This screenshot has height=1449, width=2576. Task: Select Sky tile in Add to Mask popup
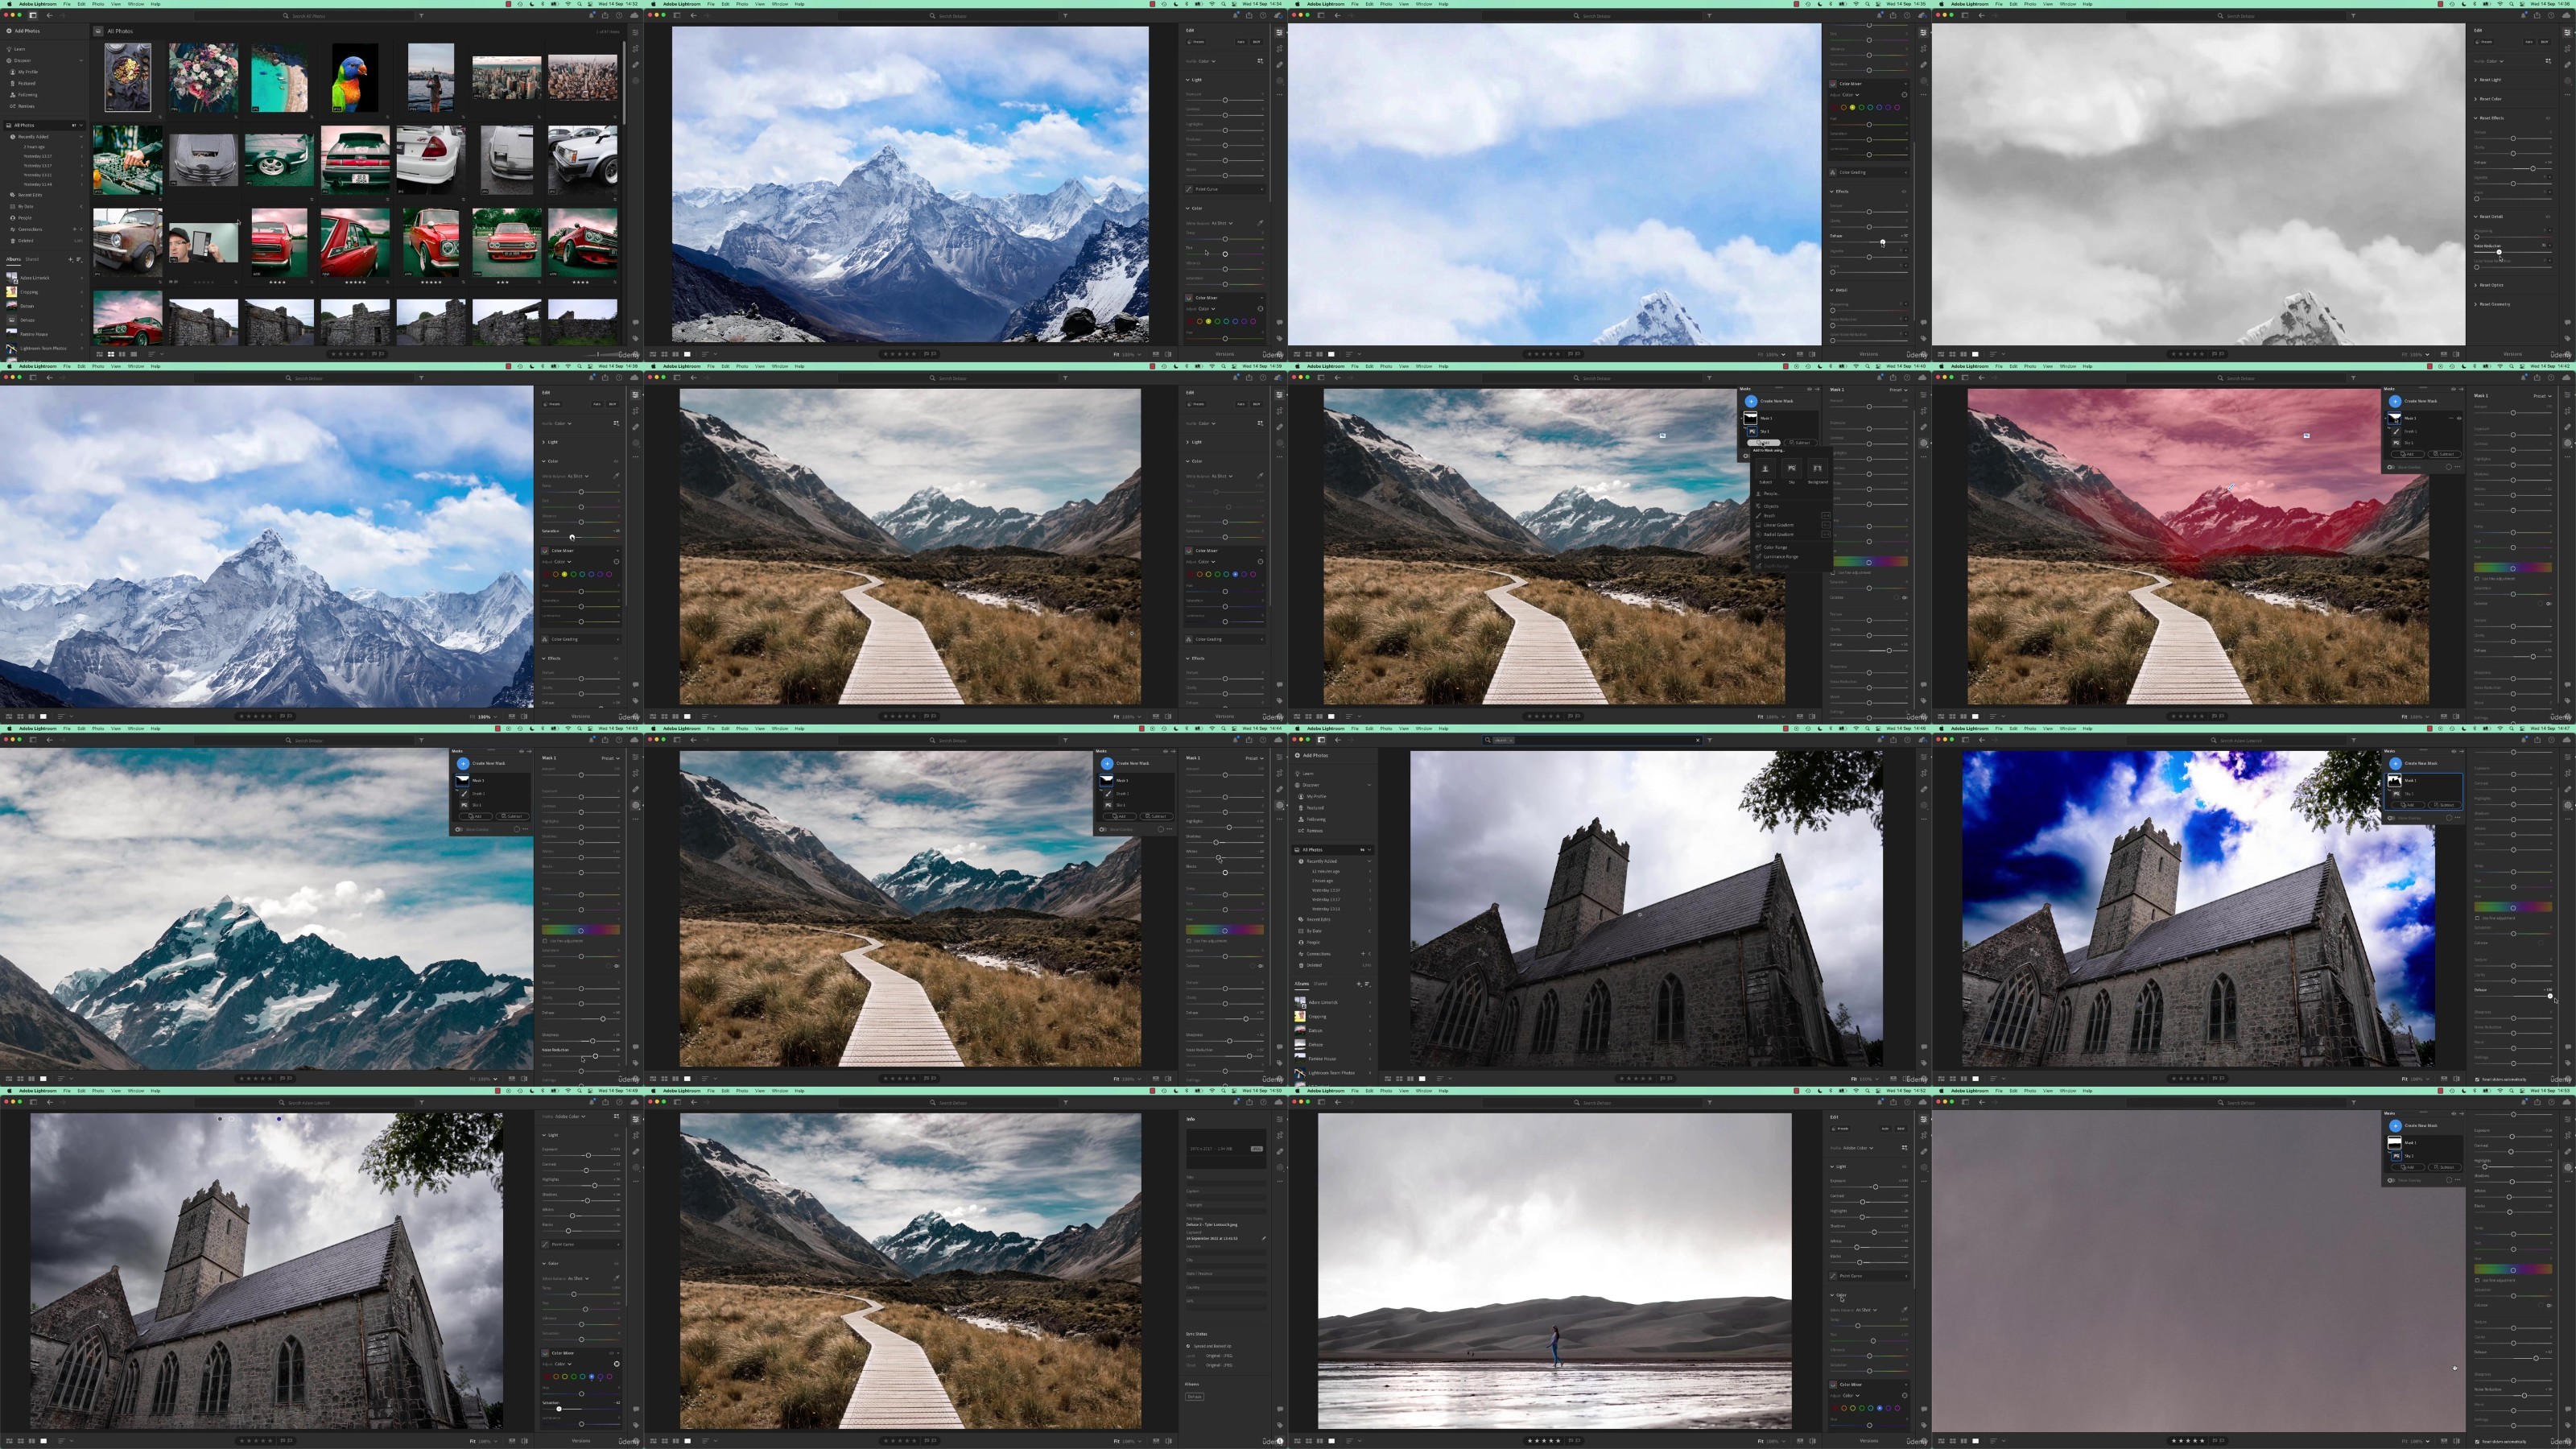click(1792, 472)
